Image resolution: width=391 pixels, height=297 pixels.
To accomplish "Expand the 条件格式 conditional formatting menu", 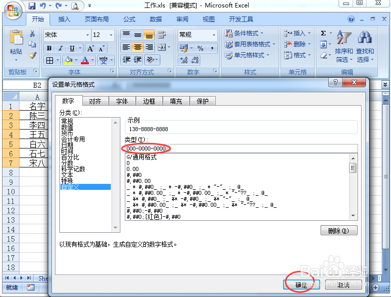I will [244, 33].
